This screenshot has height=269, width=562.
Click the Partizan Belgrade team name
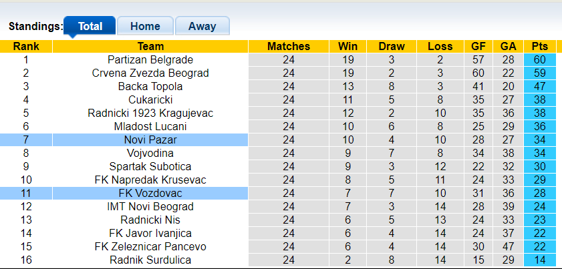150,59
